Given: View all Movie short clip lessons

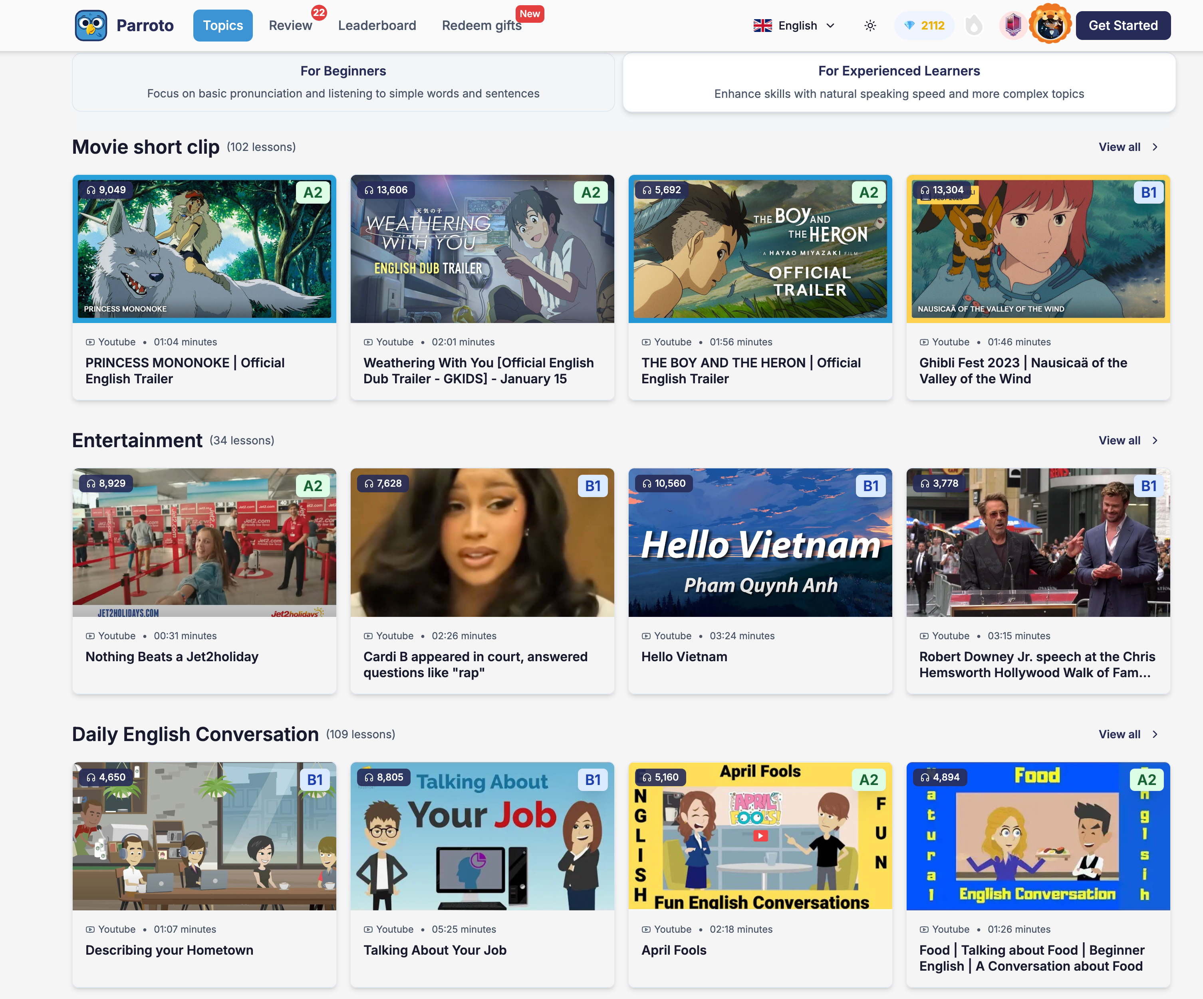Looking at the screenshot, I should click(x=1120, y=147).
